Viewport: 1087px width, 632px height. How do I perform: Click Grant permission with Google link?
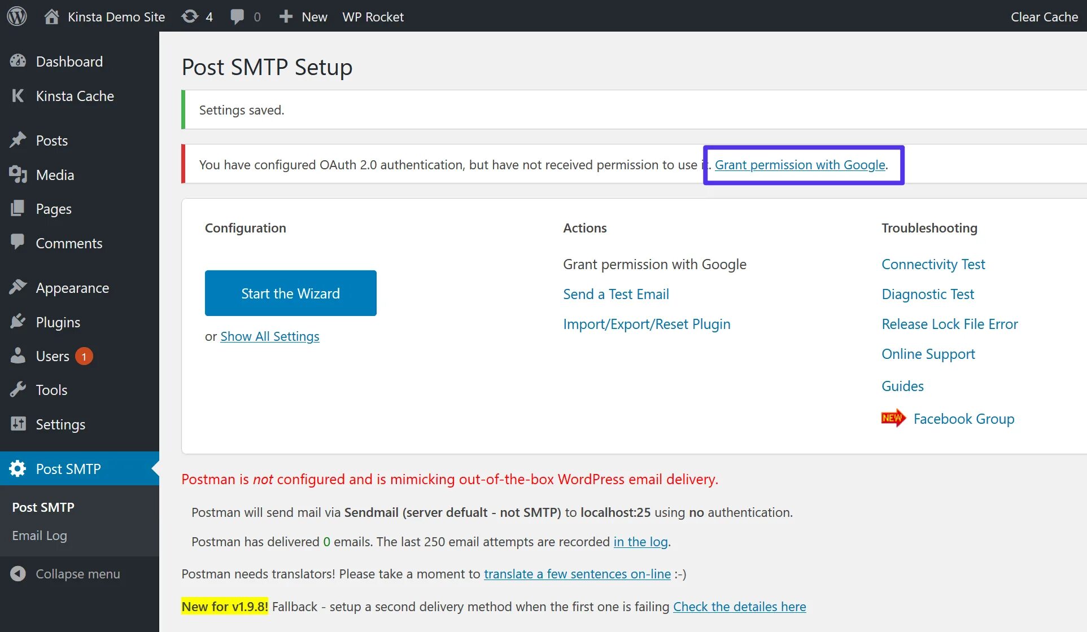tap(800, 164)
